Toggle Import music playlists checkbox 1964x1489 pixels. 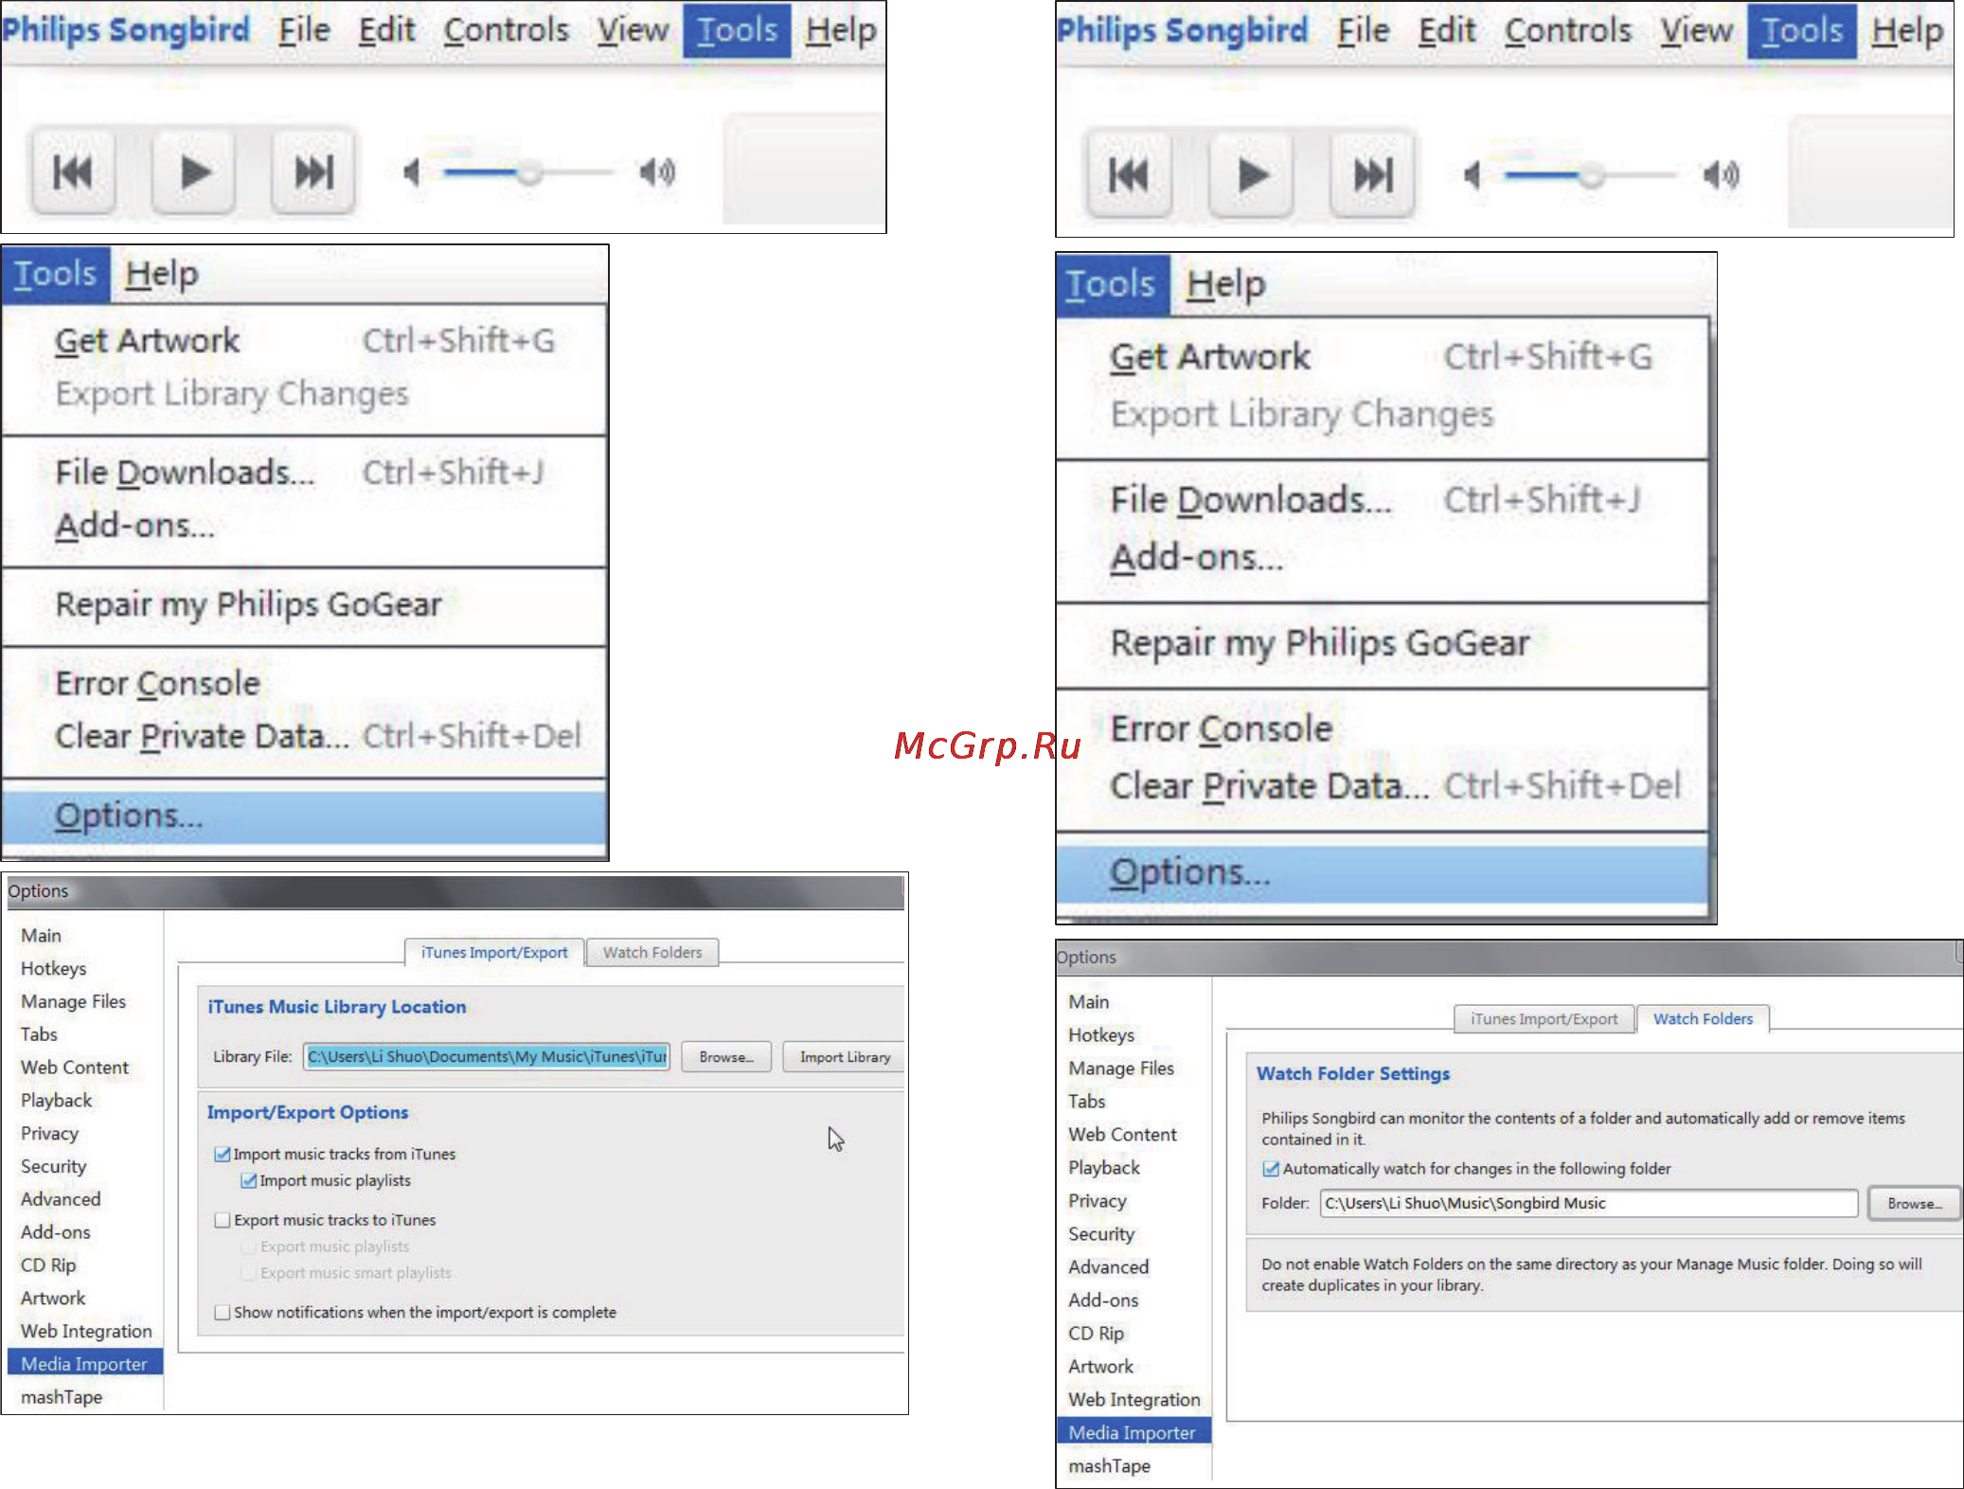click(249, 1181)
